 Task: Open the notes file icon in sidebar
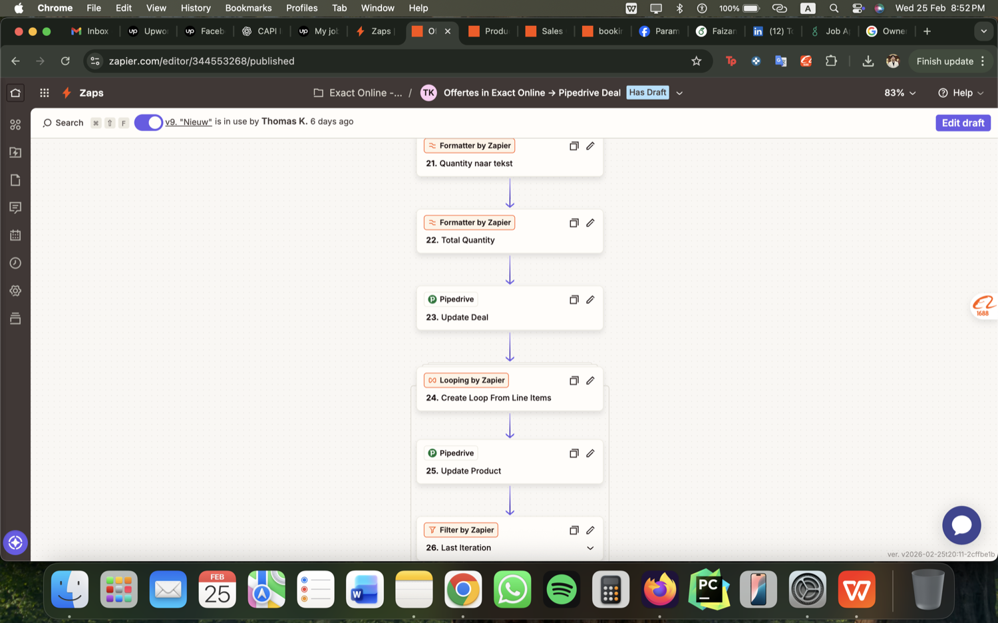[15, 180]
